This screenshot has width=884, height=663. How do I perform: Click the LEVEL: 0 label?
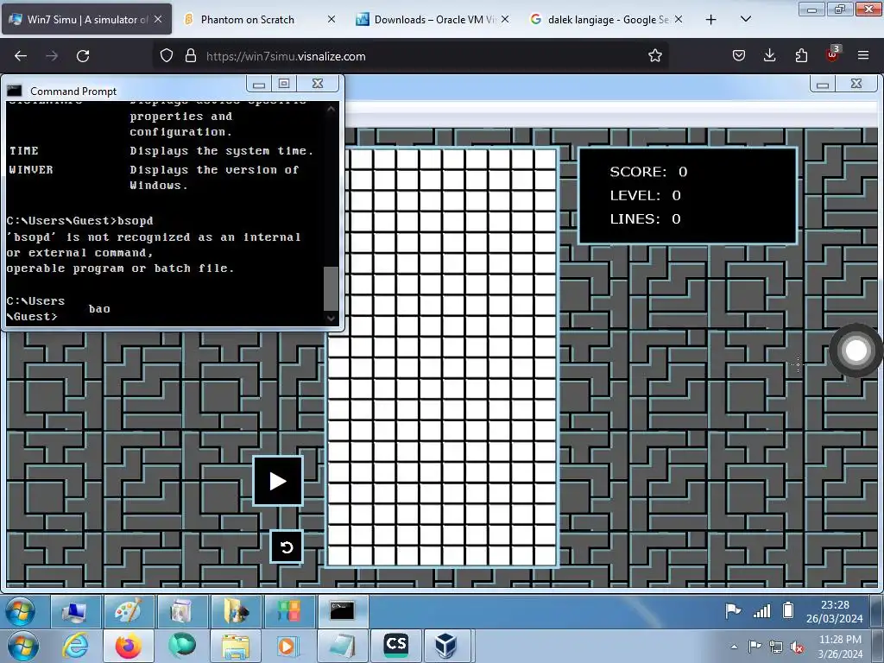(646, 196)
